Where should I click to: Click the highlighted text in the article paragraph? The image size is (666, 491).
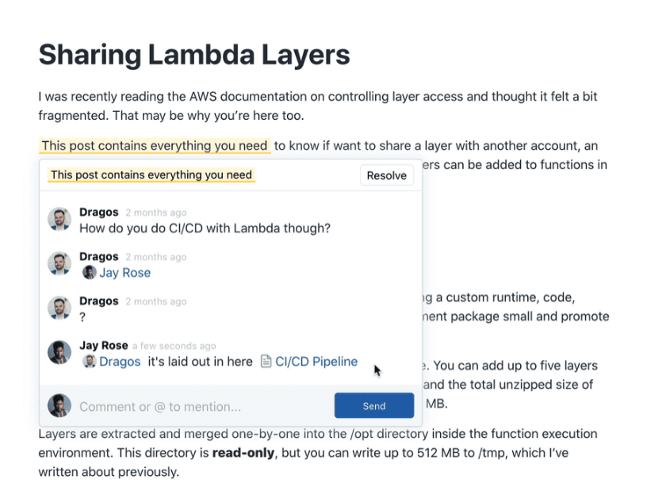(155, 146)
